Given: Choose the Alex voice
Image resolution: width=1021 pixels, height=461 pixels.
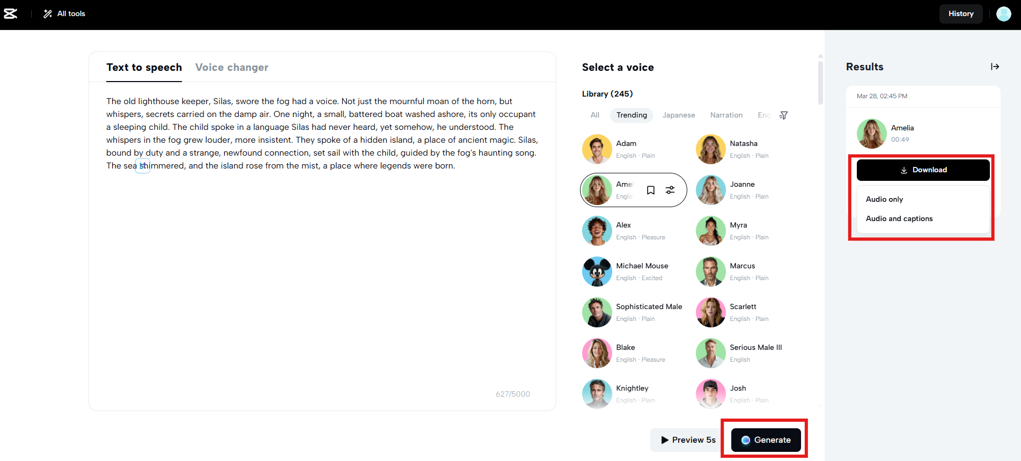Looking at the screenshot, I should coord(633,231).
